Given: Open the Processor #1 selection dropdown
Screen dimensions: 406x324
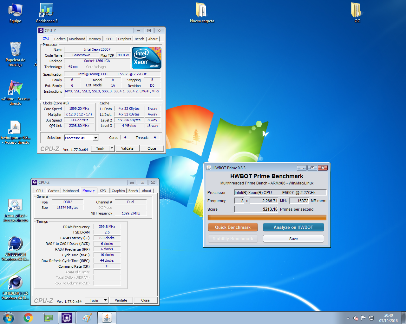Looking at the screenshot, I should tap(81, 138).
